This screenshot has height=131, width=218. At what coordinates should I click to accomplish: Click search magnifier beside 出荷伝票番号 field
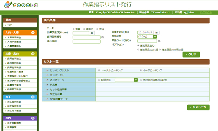click(x=103, y=37)
